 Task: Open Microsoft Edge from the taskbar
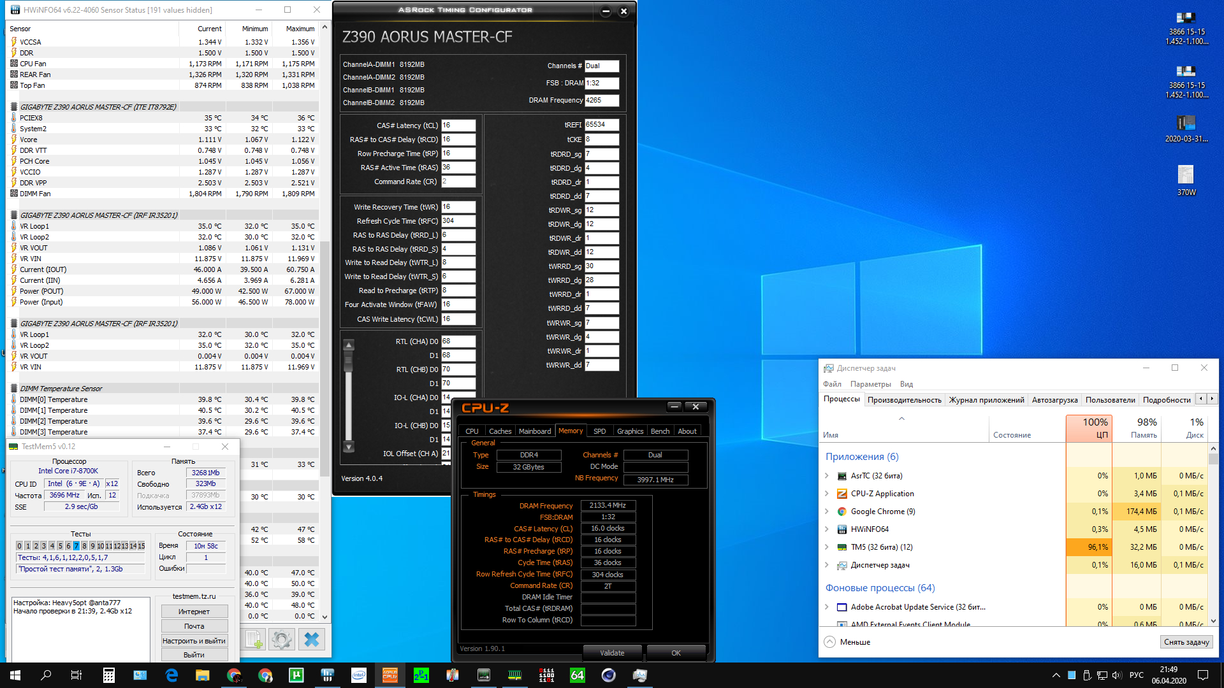[171, 675]
